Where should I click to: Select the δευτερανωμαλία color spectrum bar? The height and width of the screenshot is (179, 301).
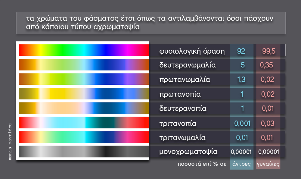pos(84,64)
